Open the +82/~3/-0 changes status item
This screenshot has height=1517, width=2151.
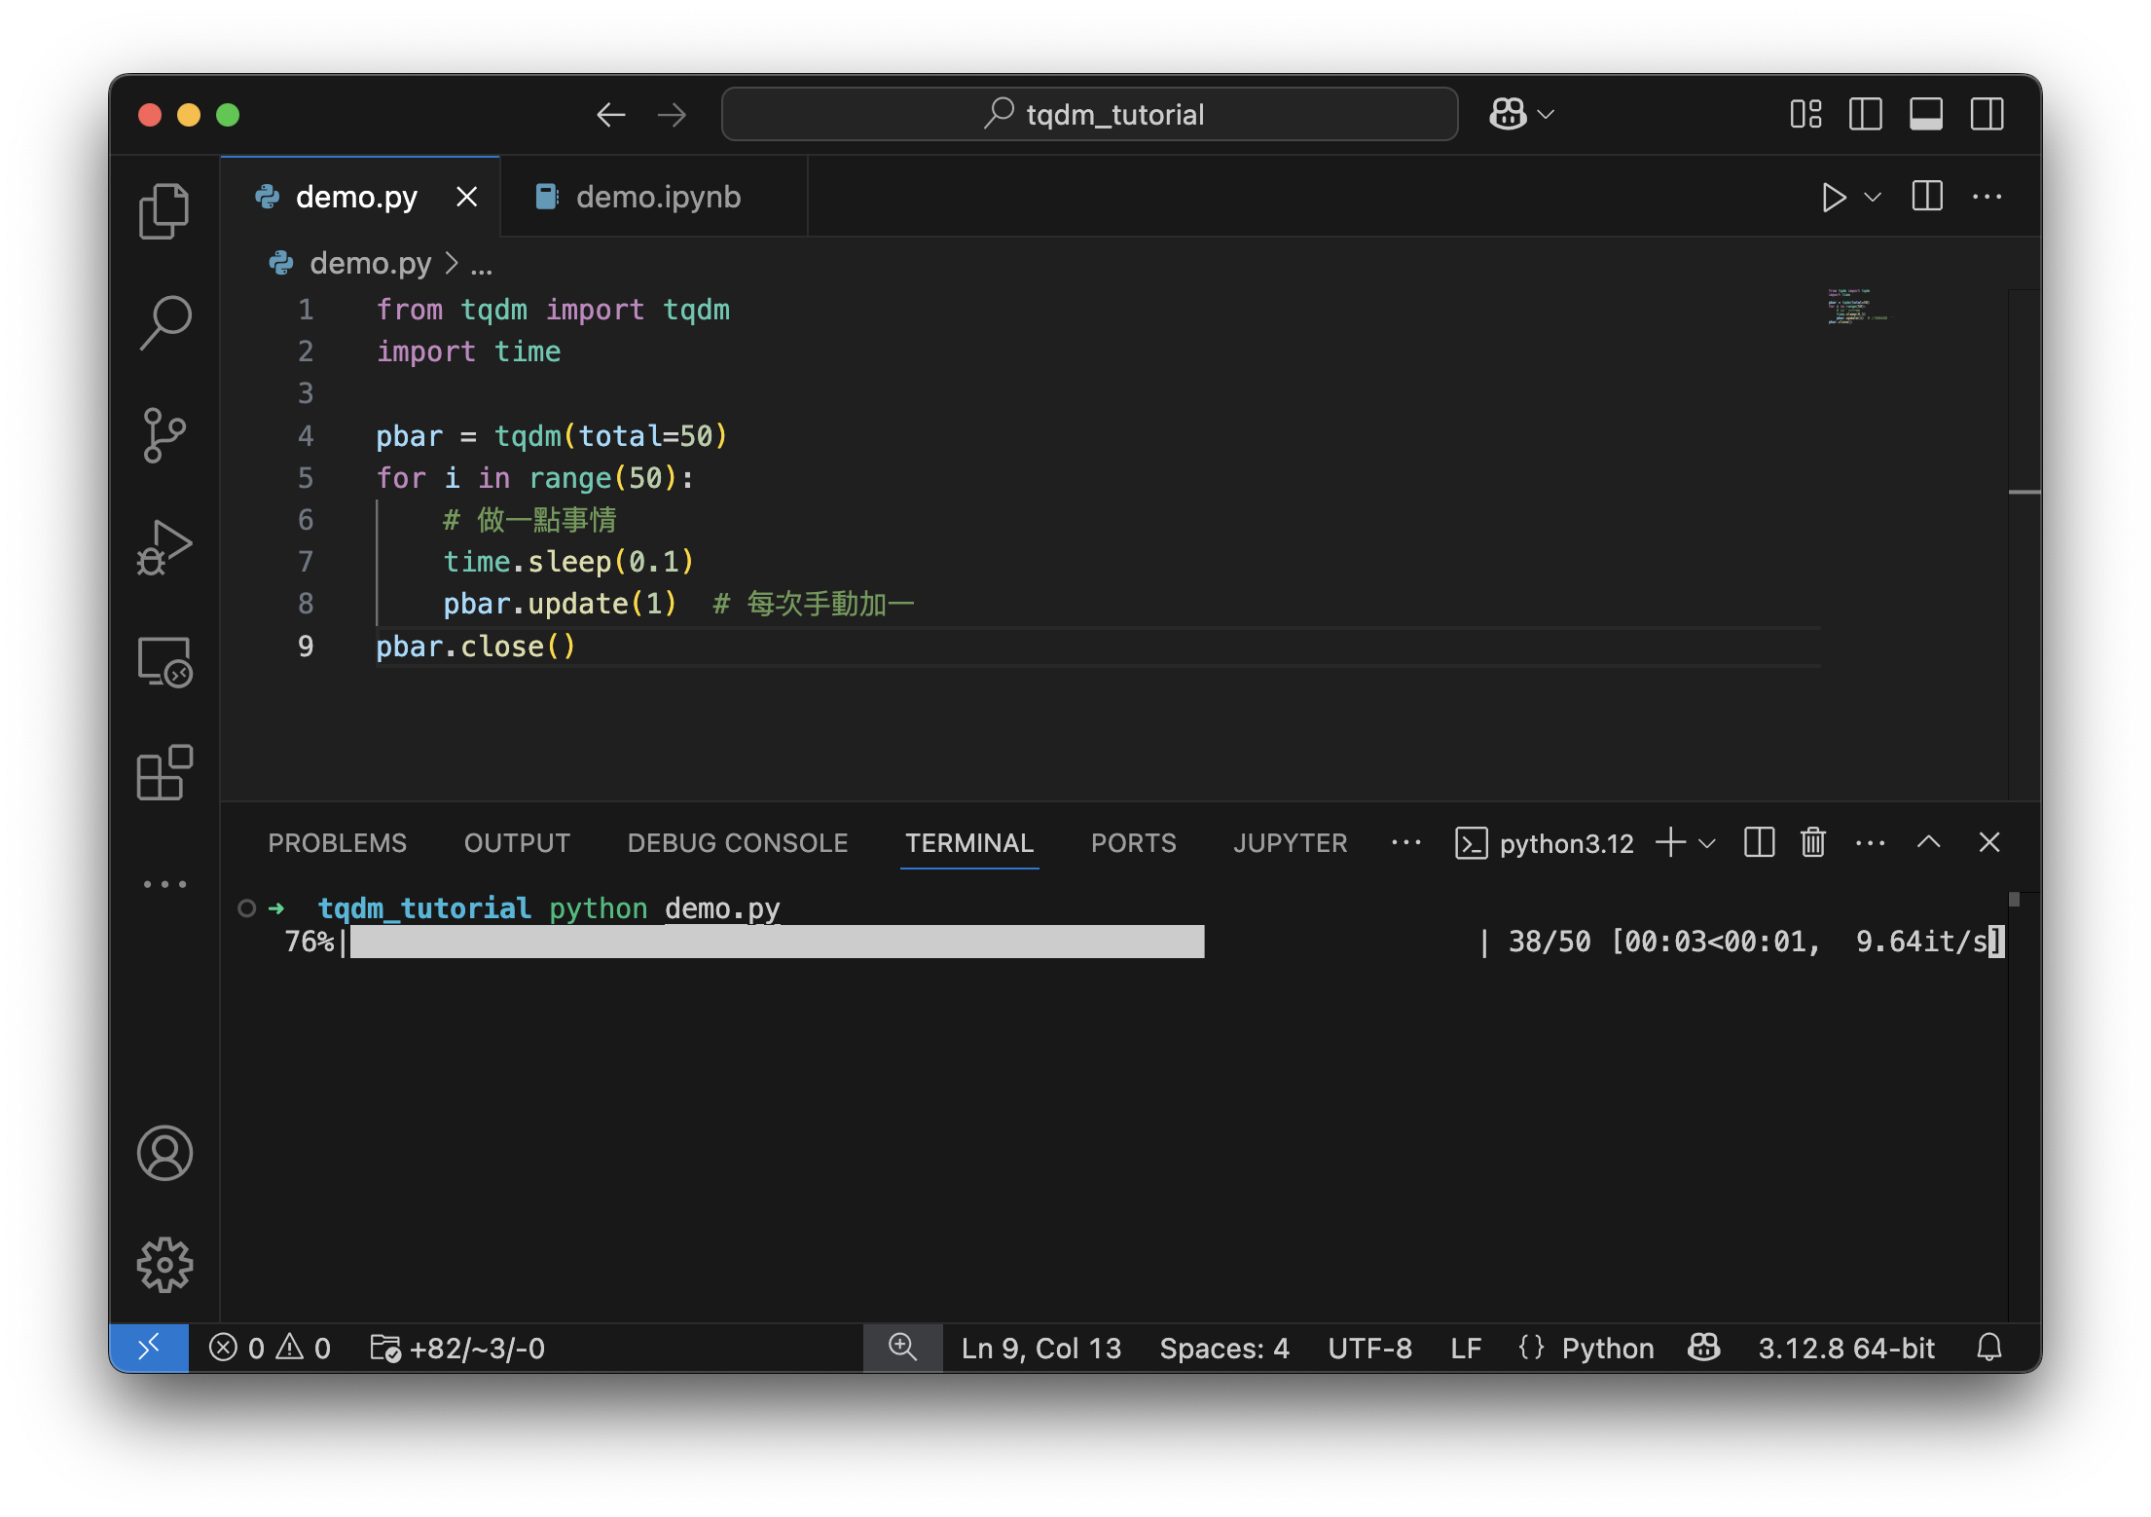click(x=457, y=1349)
